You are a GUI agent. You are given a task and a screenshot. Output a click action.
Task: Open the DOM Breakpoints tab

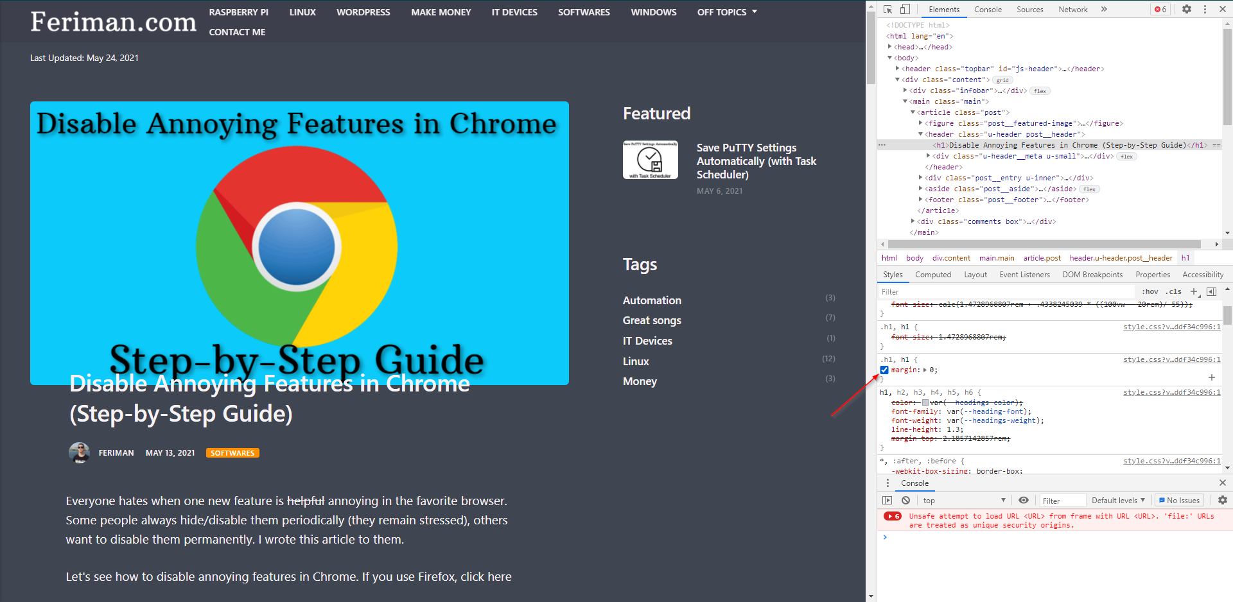pyautogui.click(x=1092, y=275)
